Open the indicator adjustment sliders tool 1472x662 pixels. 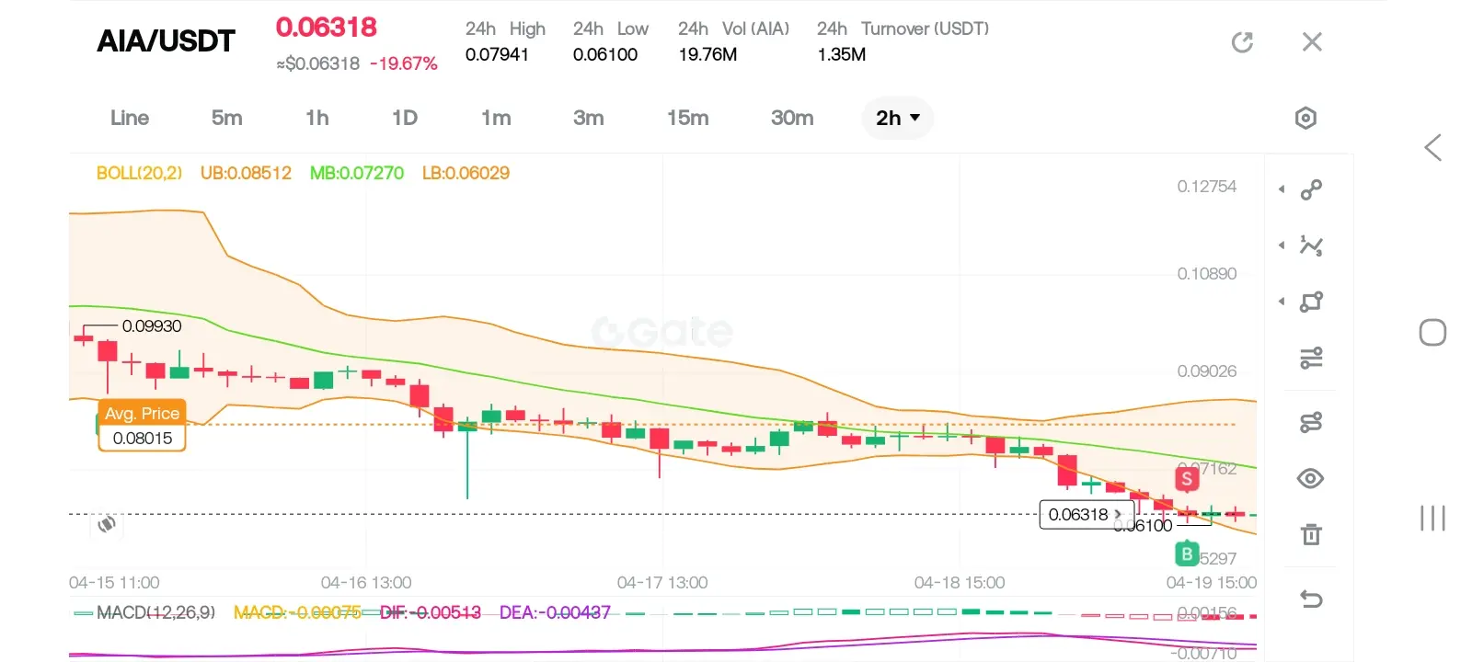(x=1311, y=358)
